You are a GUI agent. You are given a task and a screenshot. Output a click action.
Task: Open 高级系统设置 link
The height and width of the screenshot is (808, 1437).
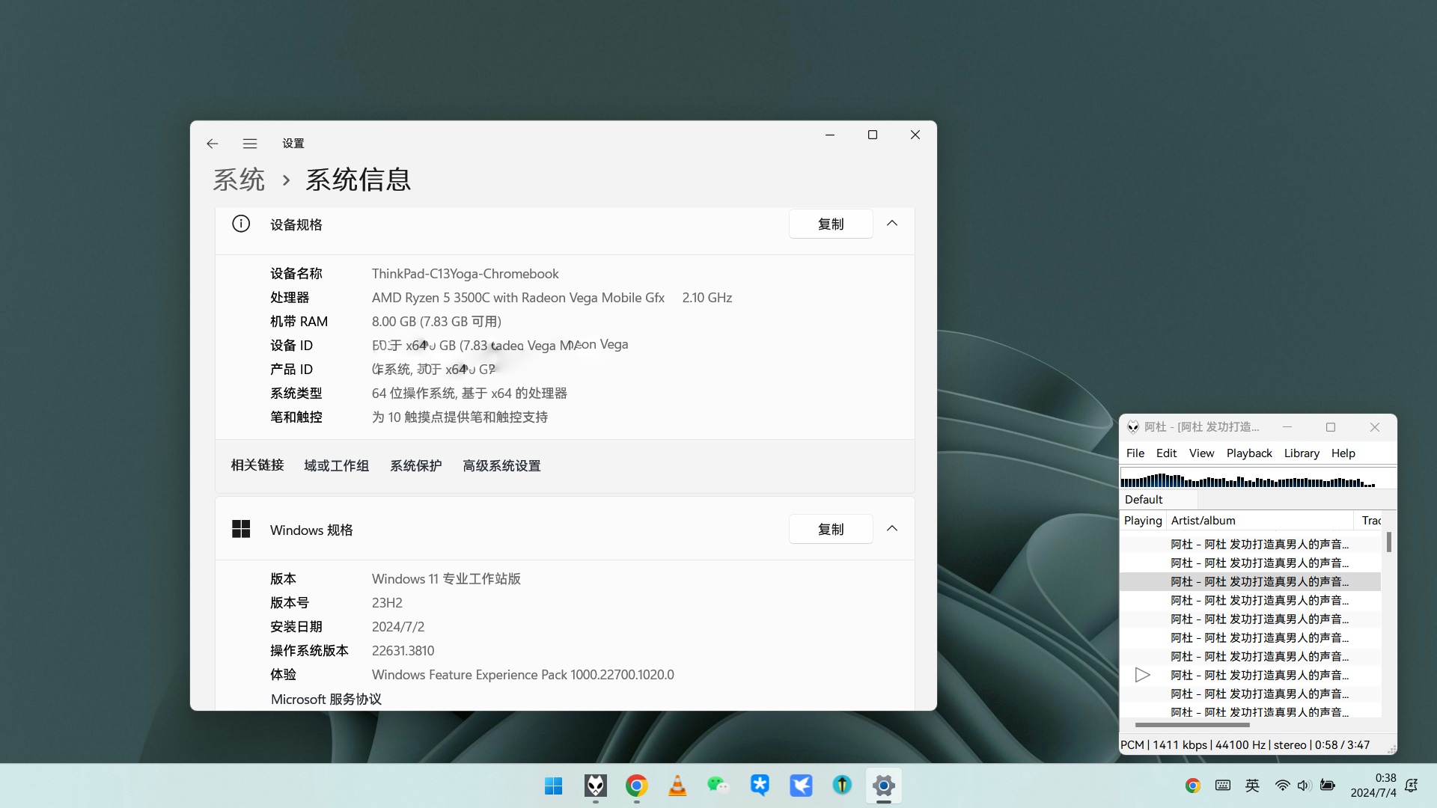(501, 465)
